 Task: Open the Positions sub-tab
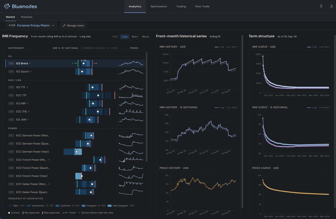(x=27, y=17)
